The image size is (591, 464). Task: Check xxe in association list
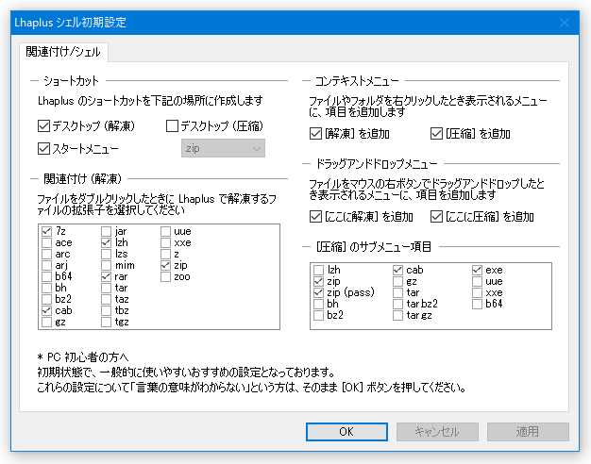coord(165,242)
